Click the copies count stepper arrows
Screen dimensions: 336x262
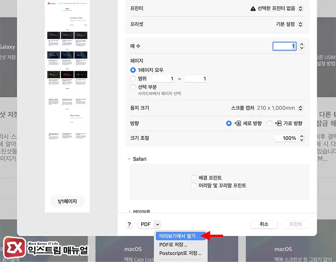click(302, 46)
